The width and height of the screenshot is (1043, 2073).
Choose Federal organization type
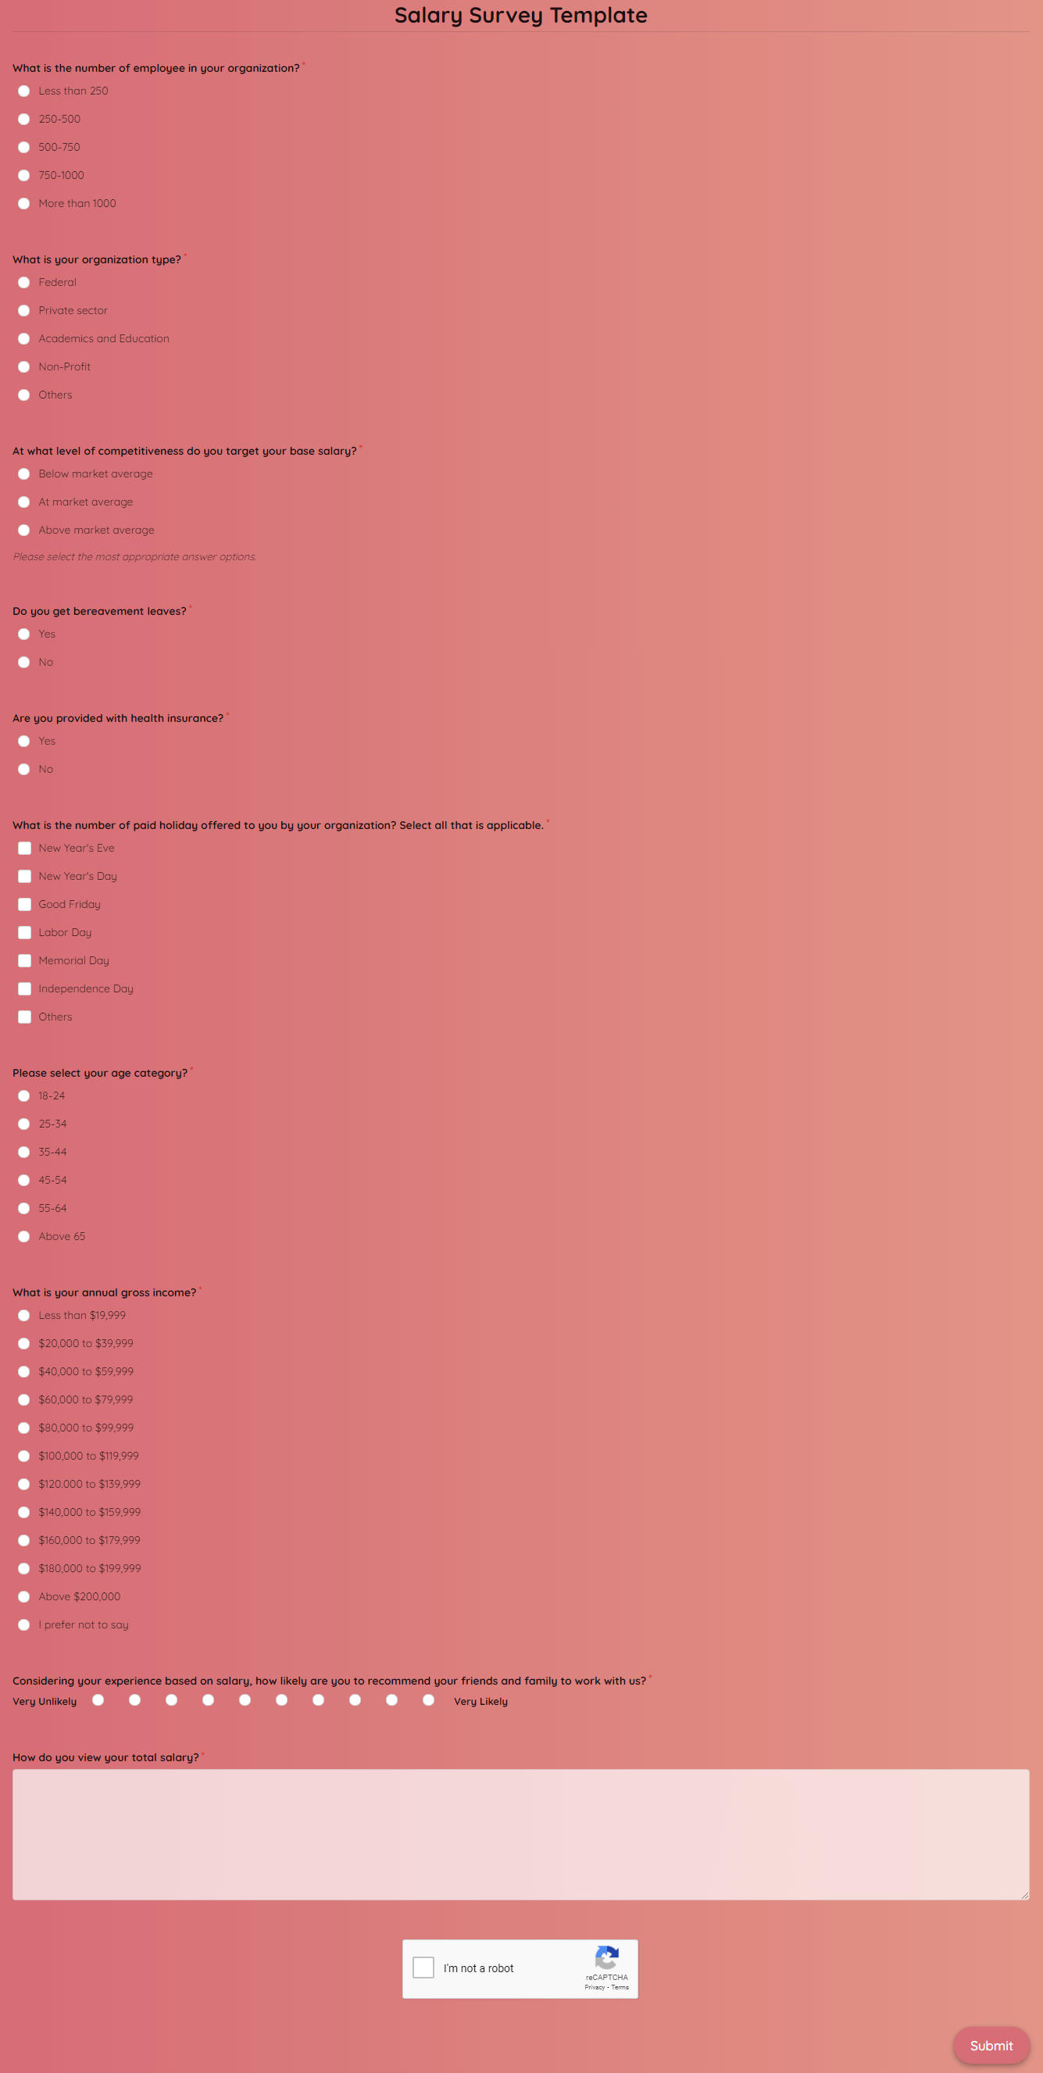click(24, 282)
